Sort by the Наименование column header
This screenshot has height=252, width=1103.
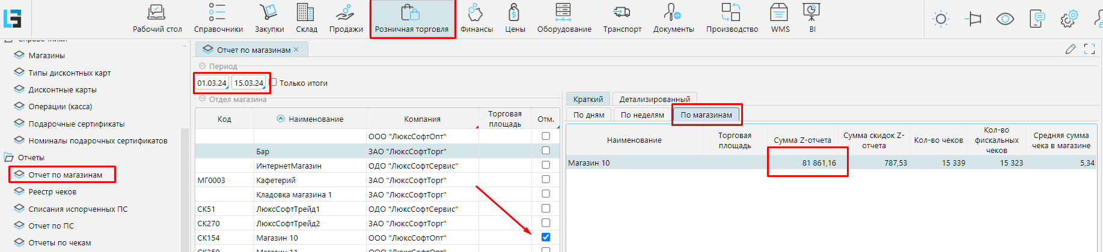[x=316, y=119]
